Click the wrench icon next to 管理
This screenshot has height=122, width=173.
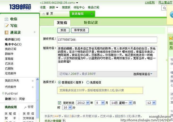(x=25, y=107)
